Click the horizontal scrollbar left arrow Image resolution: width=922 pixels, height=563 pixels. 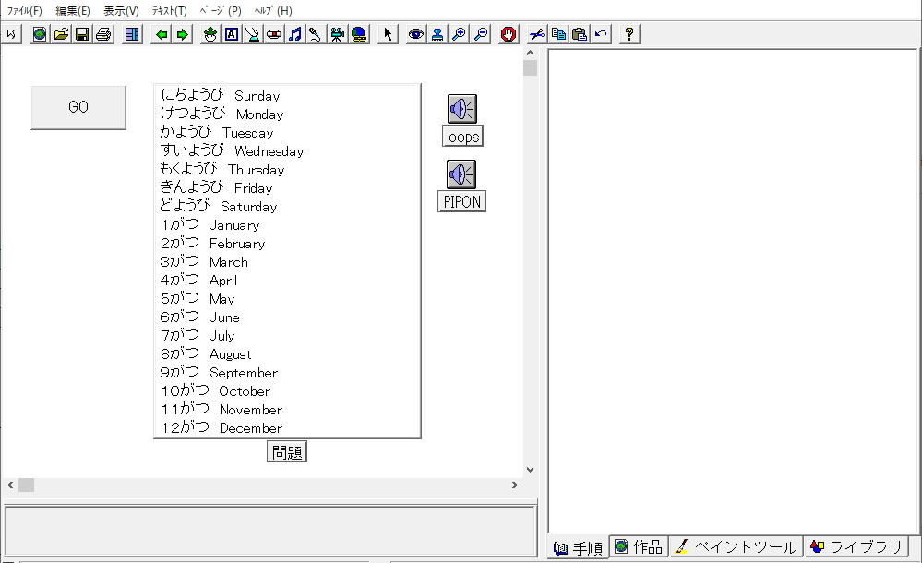coord(10,485)
